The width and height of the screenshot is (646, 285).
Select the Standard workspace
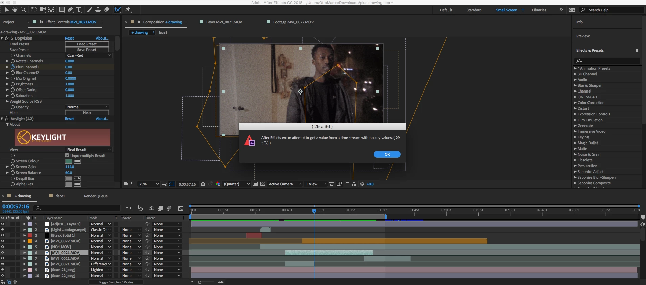(474, 10)
